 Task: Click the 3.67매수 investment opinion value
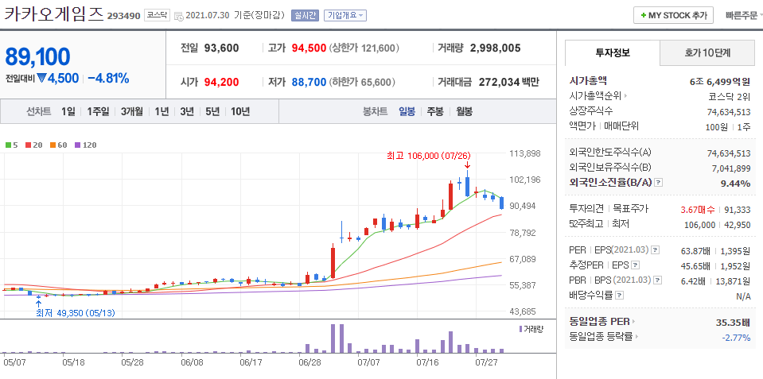pos(699,210)
